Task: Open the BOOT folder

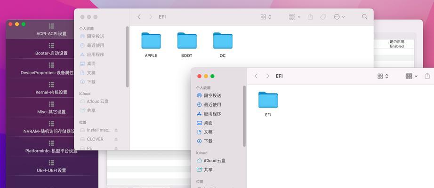Action: (187, 45)
